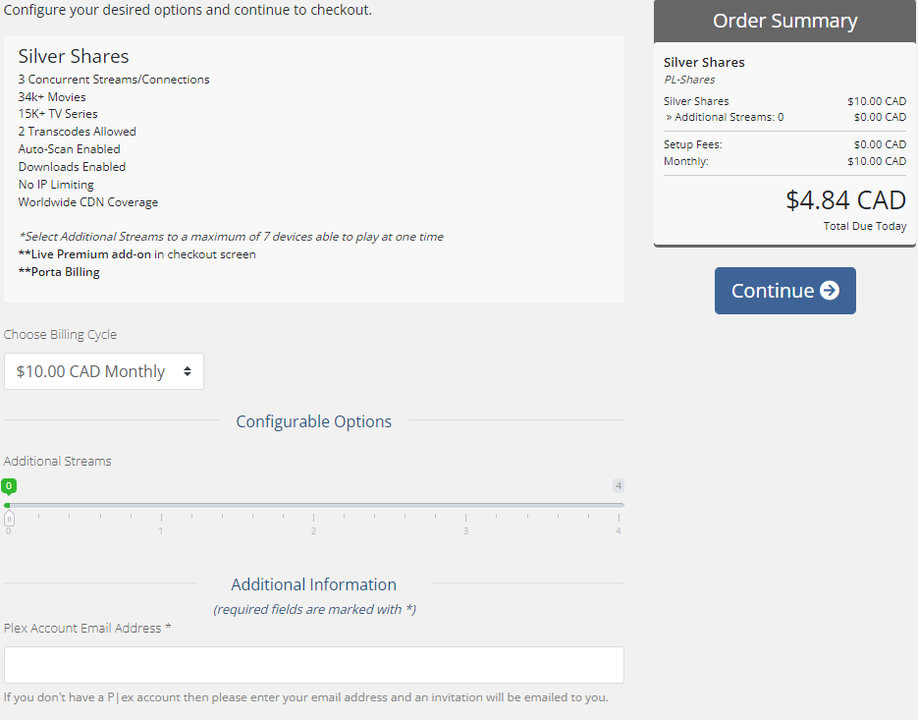Click the Porta Billing text

click(59, 272)
